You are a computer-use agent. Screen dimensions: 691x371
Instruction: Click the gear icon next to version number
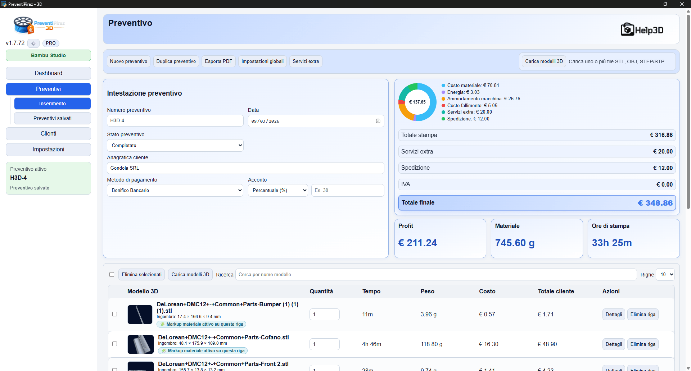pyautogui.click(x=33, y=43)
